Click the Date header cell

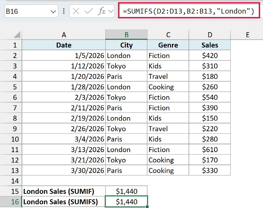coord(64,45)
